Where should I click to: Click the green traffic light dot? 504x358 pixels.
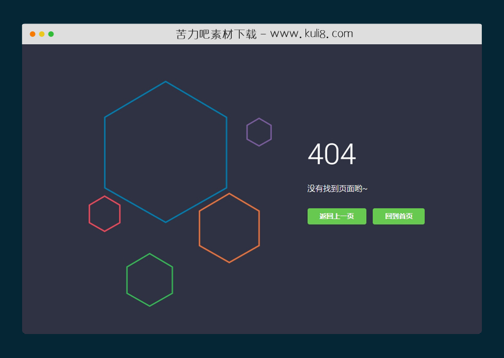click(x=52, y=34)
